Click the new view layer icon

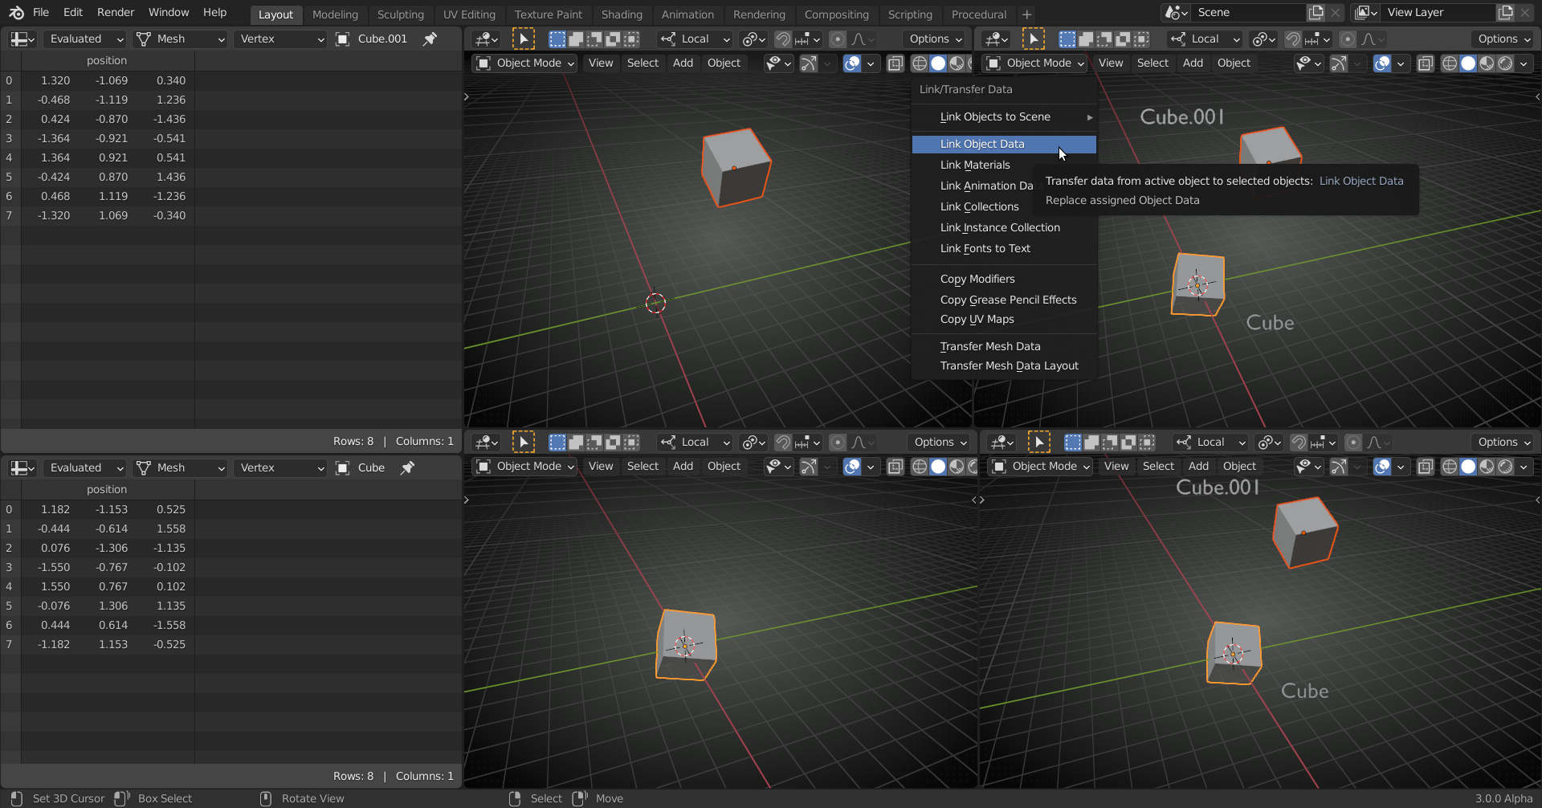click(1506, 13)
